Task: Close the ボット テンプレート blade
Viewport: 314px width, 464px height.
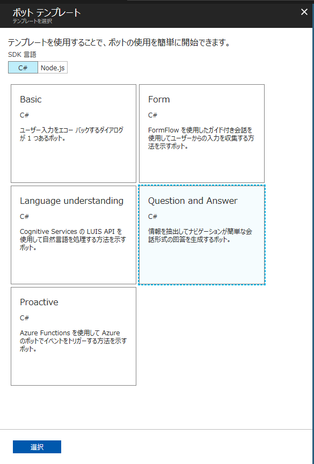Action: tap(304, 12)
